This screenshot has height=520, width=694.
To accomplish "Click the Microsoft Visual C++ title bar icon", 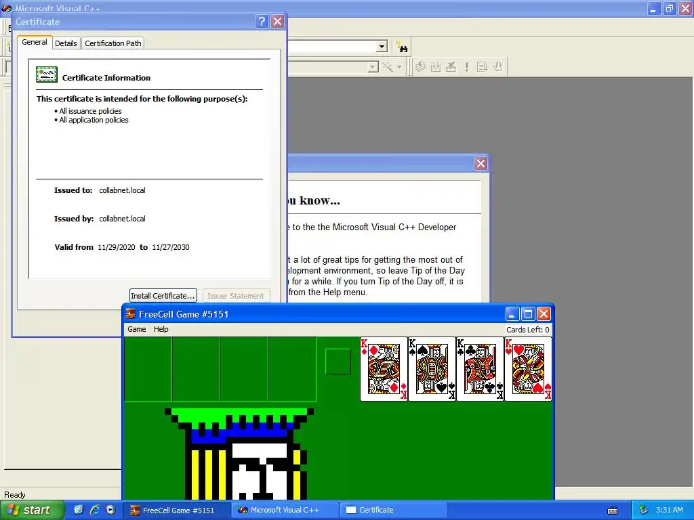I will 6,8.
